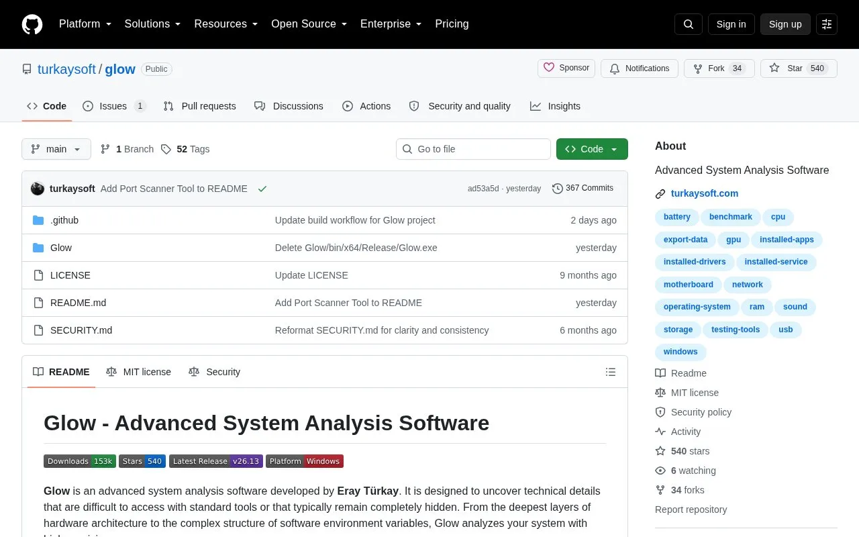Viewport: 859px width, 537px height.
Task: Switch to the Actions tab
Action: tap(366, 106)
